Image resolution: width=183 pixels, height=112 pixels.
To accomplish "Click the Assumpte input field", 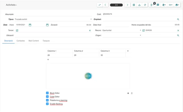I will (53, 14).
